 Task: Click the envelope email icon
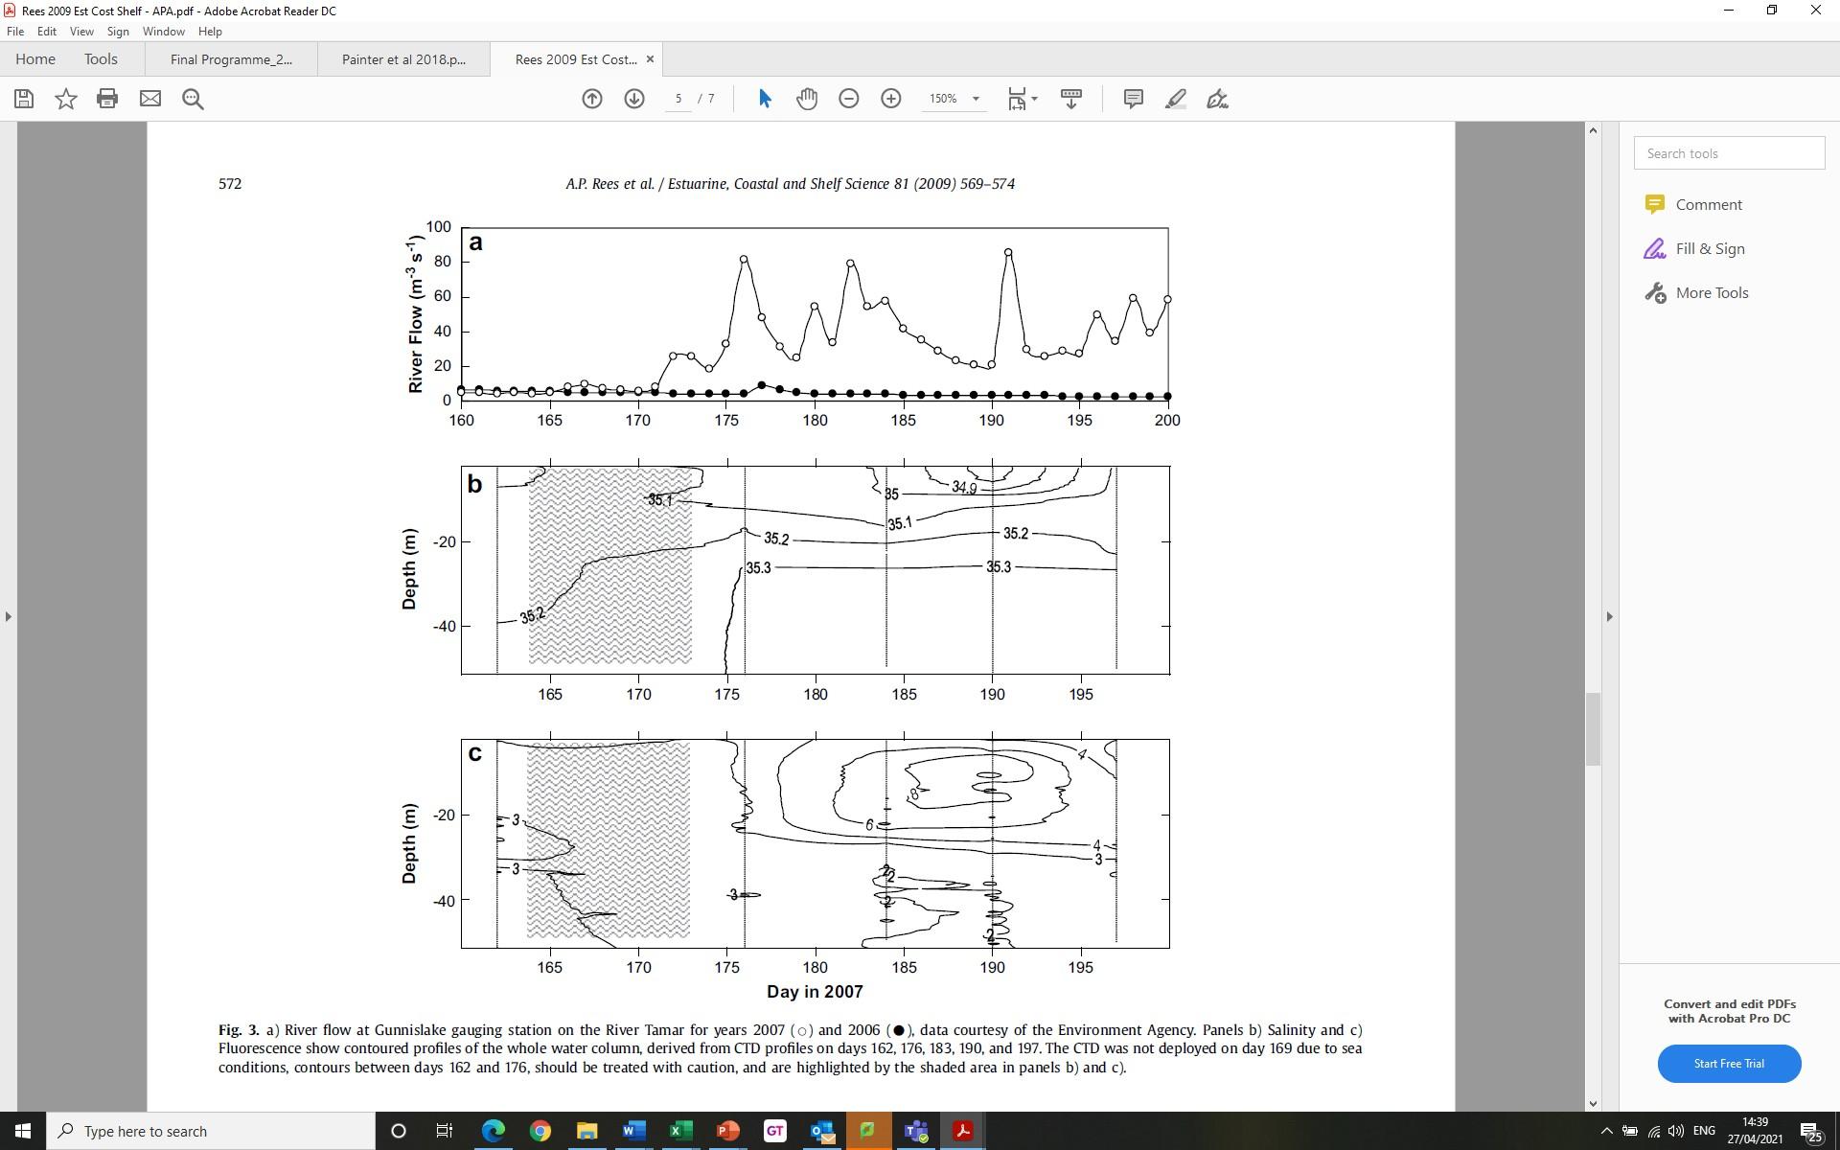pyautogui.click(x=150, y=99)
